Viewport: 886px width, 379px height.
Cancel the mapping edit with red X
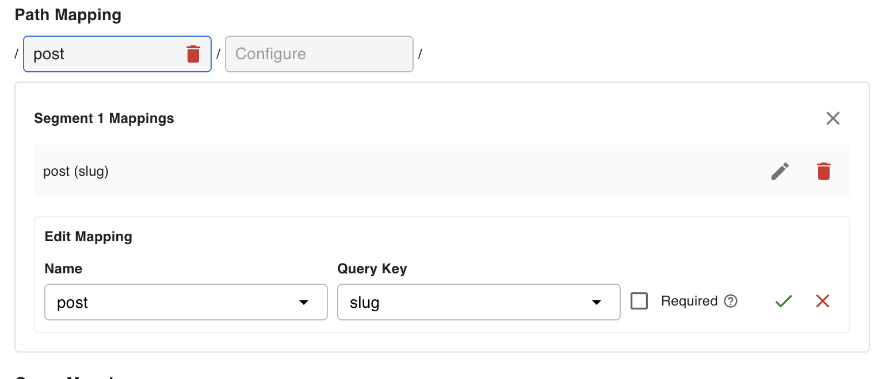(823, 301)
